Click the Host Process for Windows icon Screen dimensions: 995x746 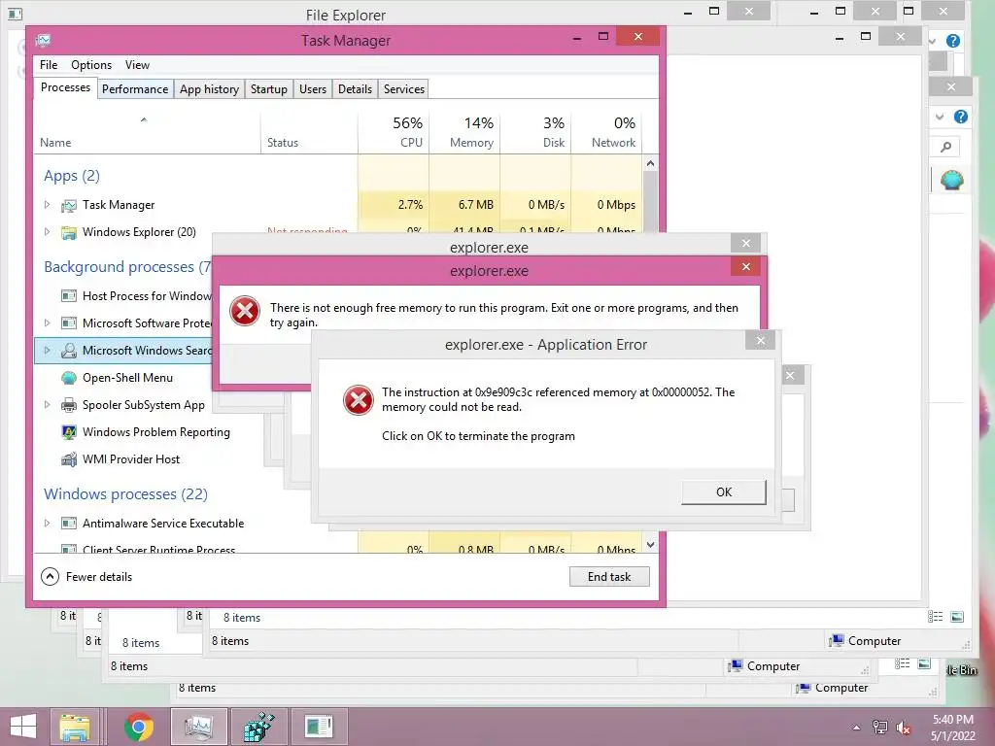tap(69, 295)
